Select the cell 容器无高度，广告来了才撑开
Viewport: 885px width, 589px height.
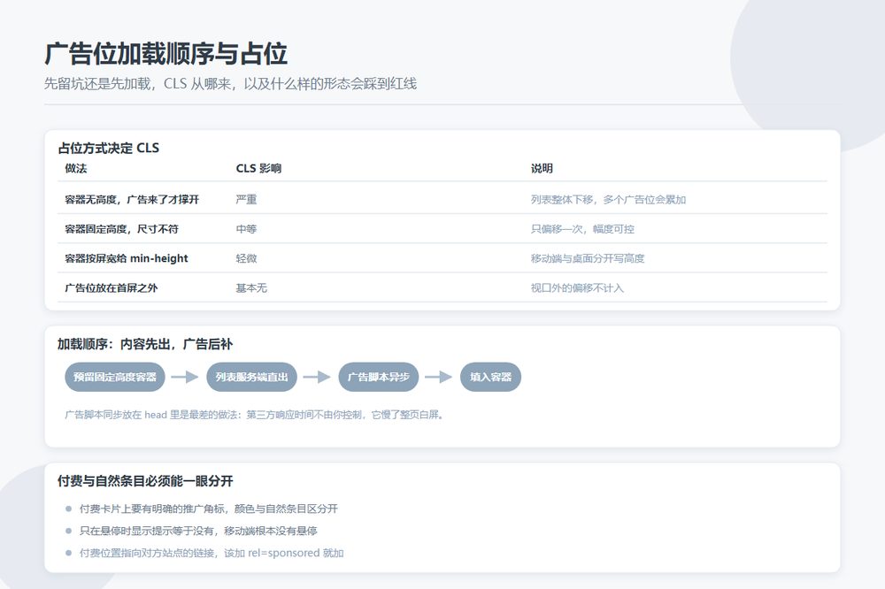click(132, 199)
